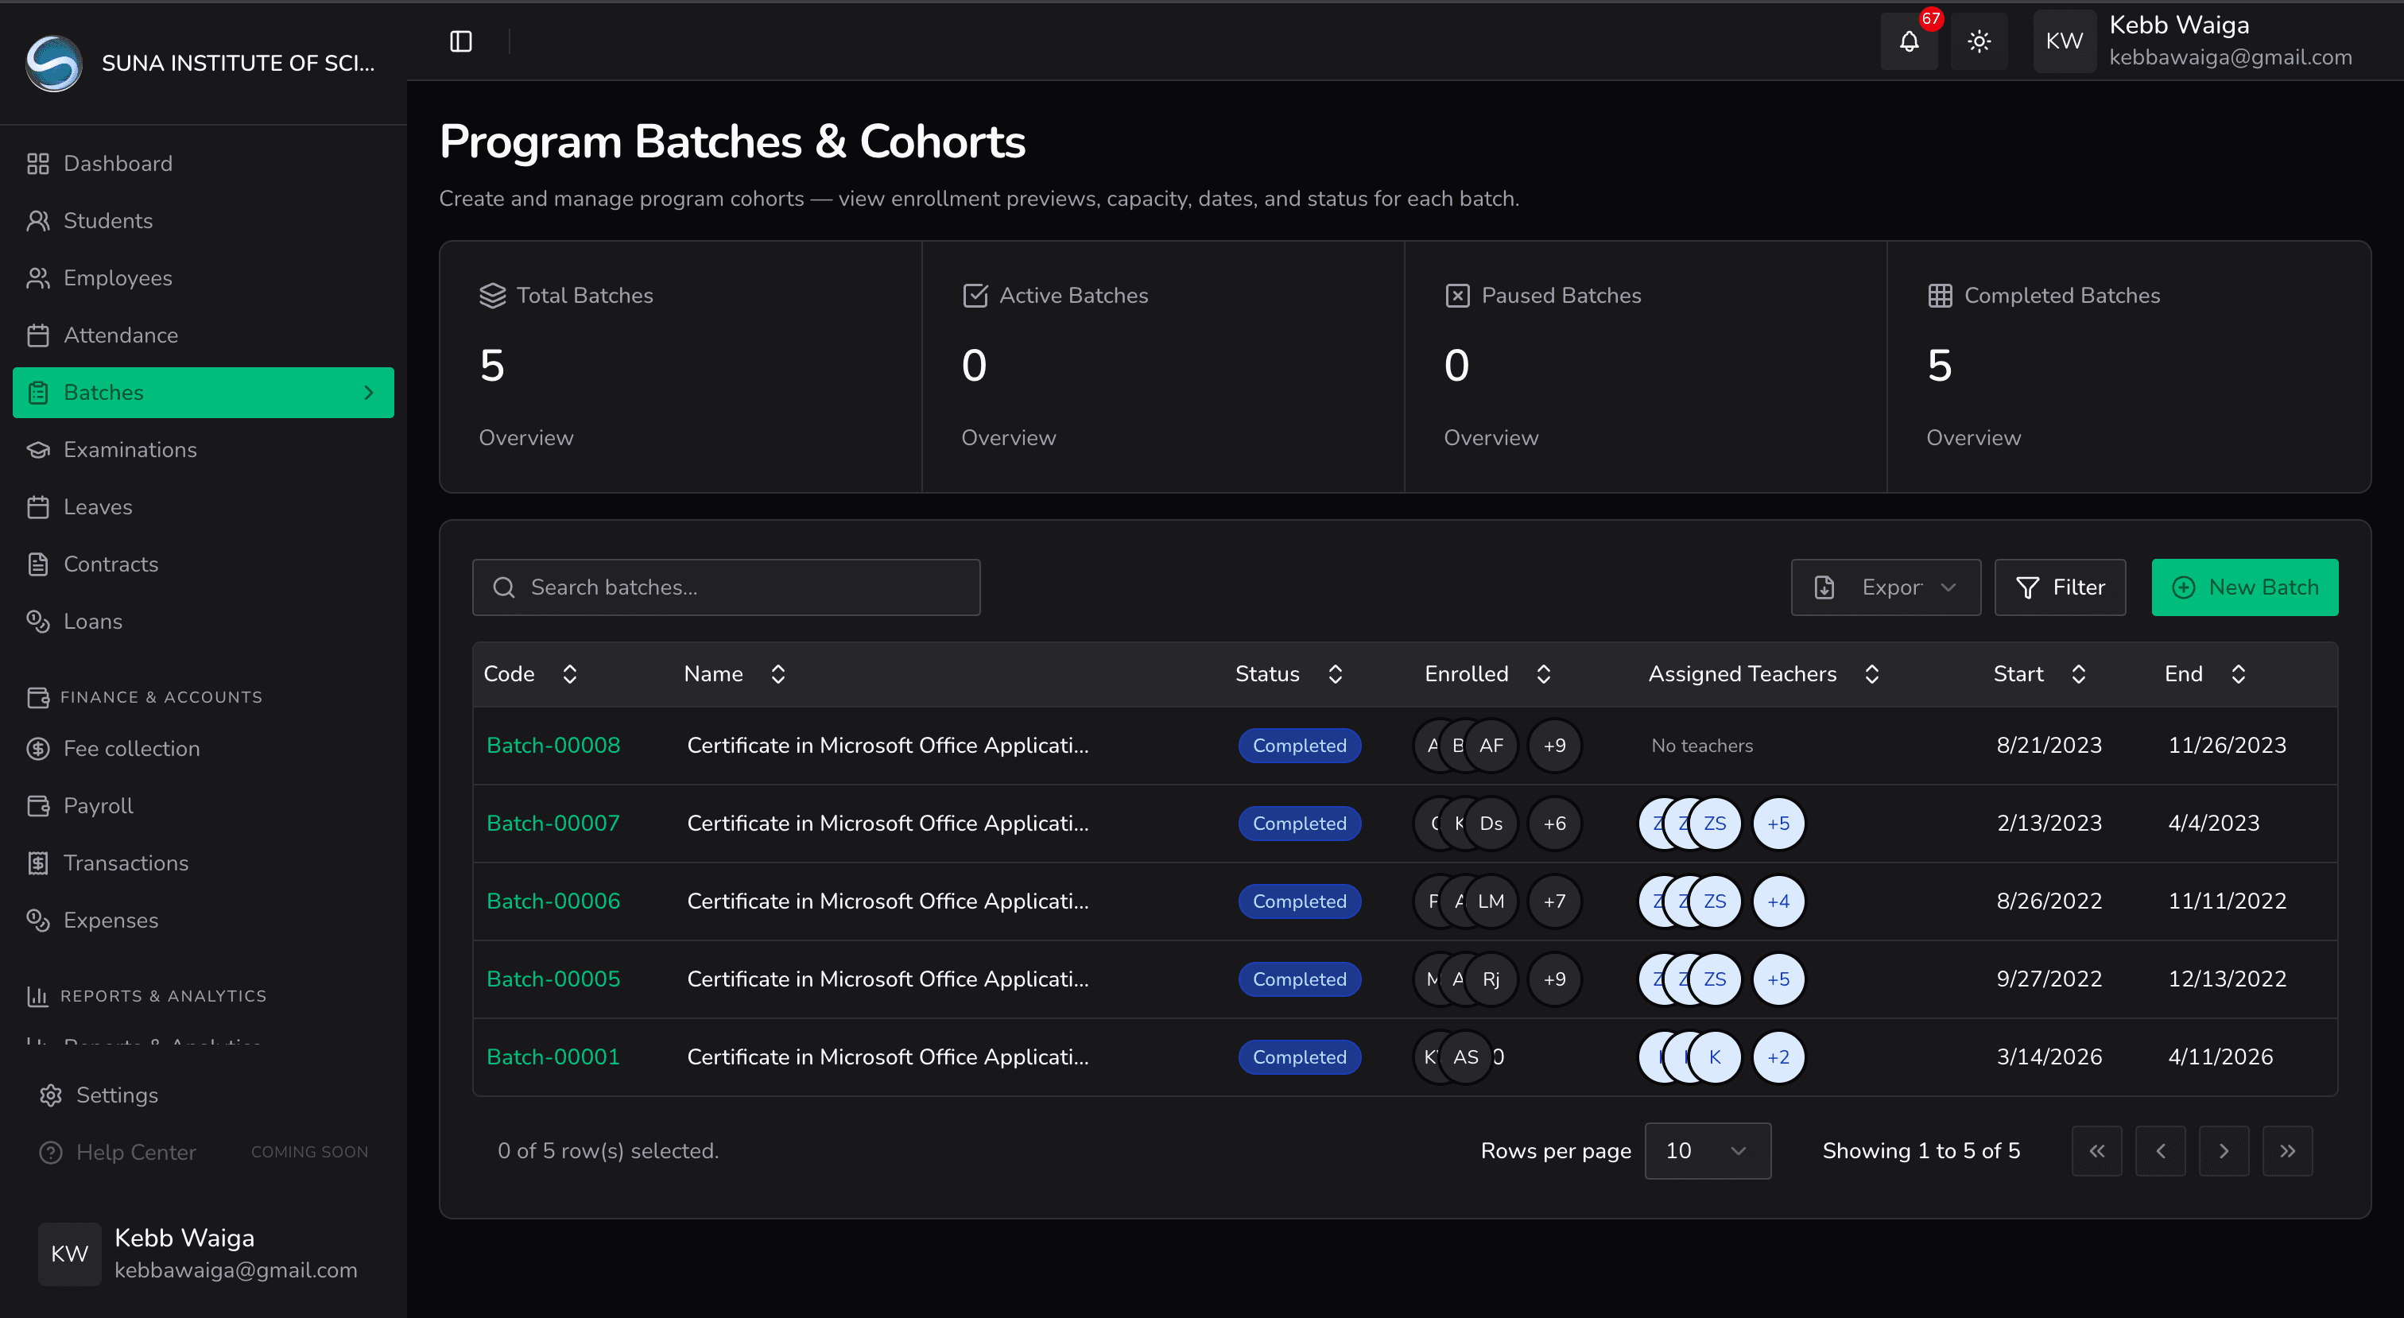
Task: Sort table by Code column
Action: [569, 674]
